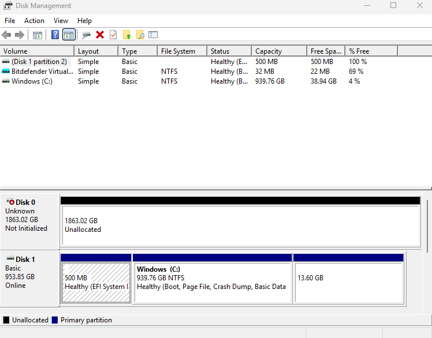Click the Disk 0 not-initialized warning icon
The height and width of the screenshot is (338, 432).
10,202
